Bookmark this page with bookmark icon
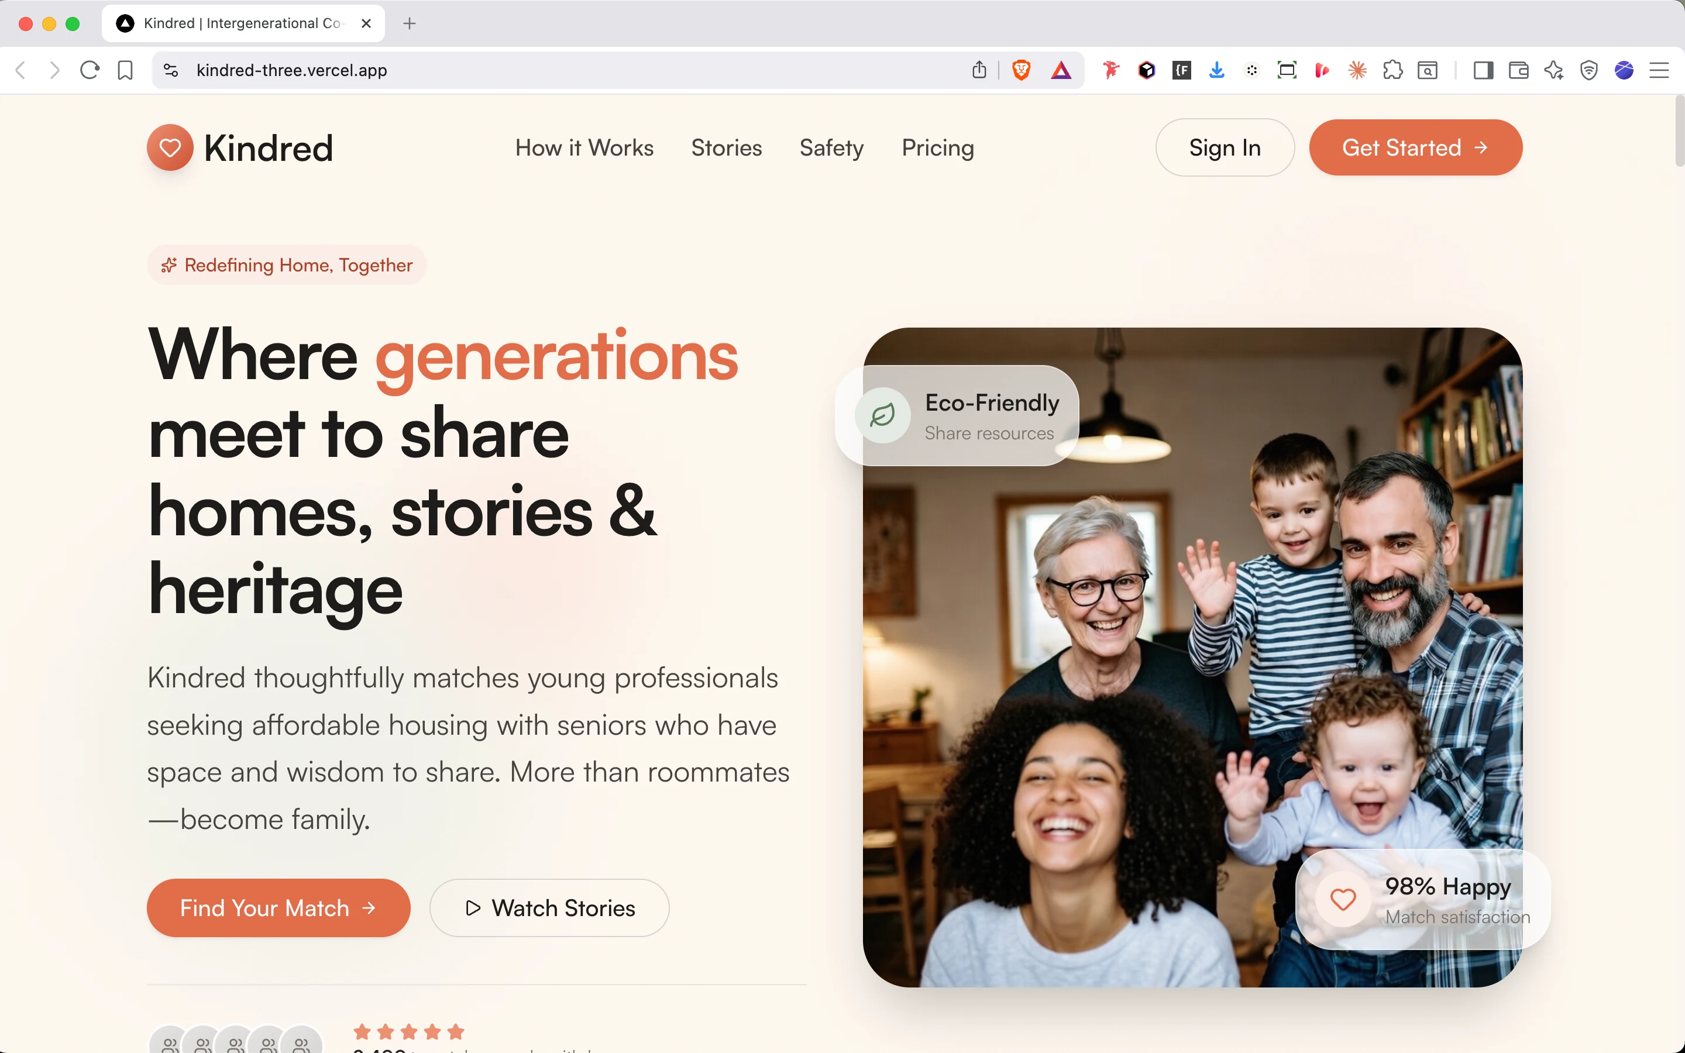1685x1053 pixels. [125, 70]
